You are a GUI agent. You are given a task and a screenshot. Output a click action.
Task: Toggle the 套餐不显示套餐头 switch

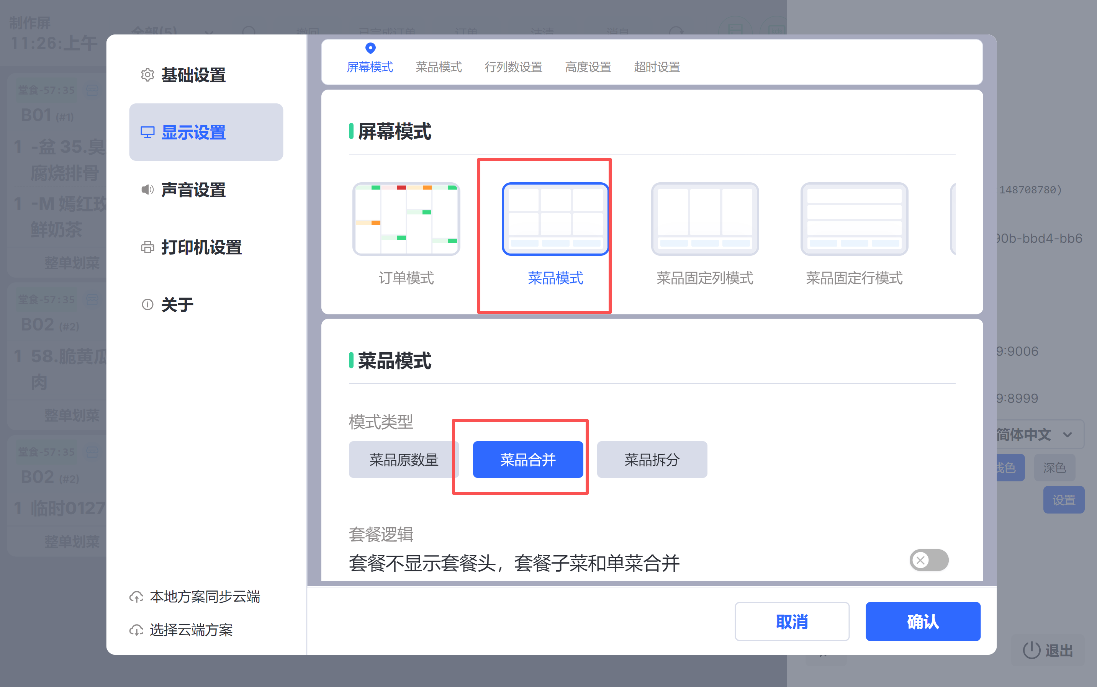point(928,560)
